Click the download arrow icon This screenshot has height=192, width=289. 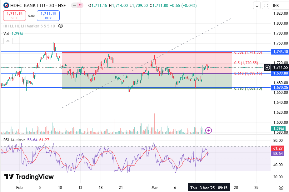pyautogui.click(x=257, y=6)
